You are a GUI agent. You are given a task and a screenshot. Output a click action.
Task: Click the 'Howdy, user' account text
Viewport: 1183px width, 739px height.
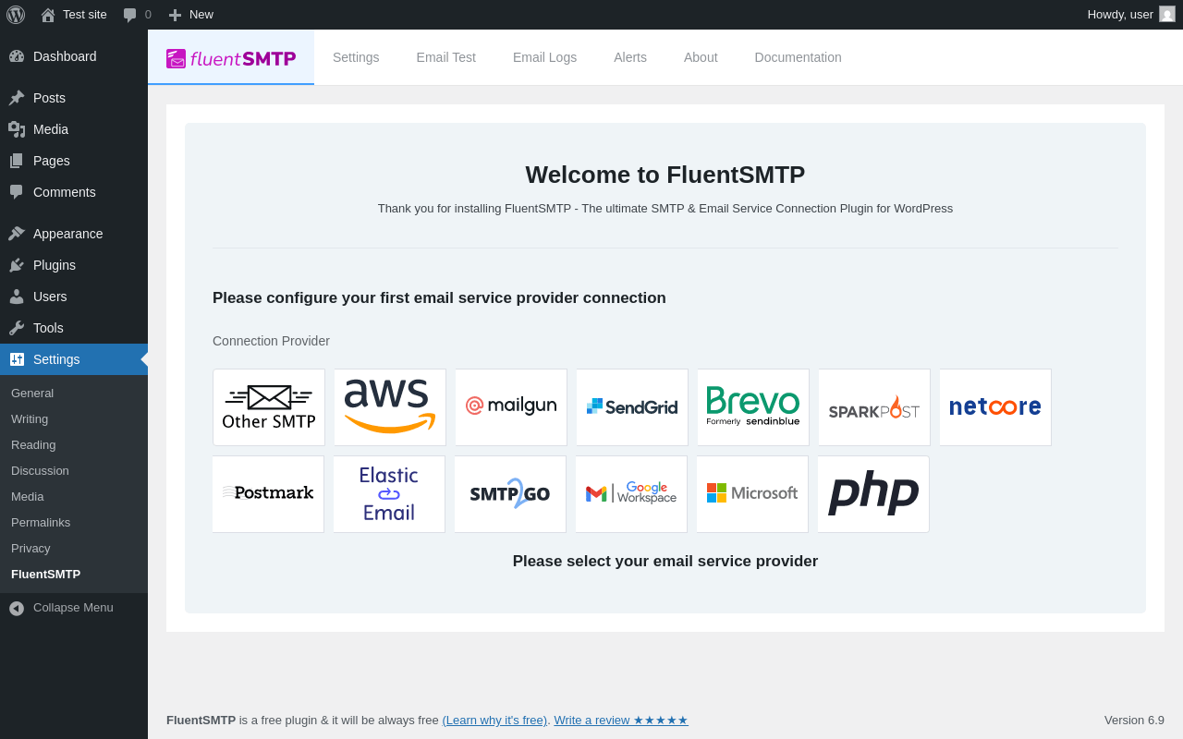[1120, 14]
